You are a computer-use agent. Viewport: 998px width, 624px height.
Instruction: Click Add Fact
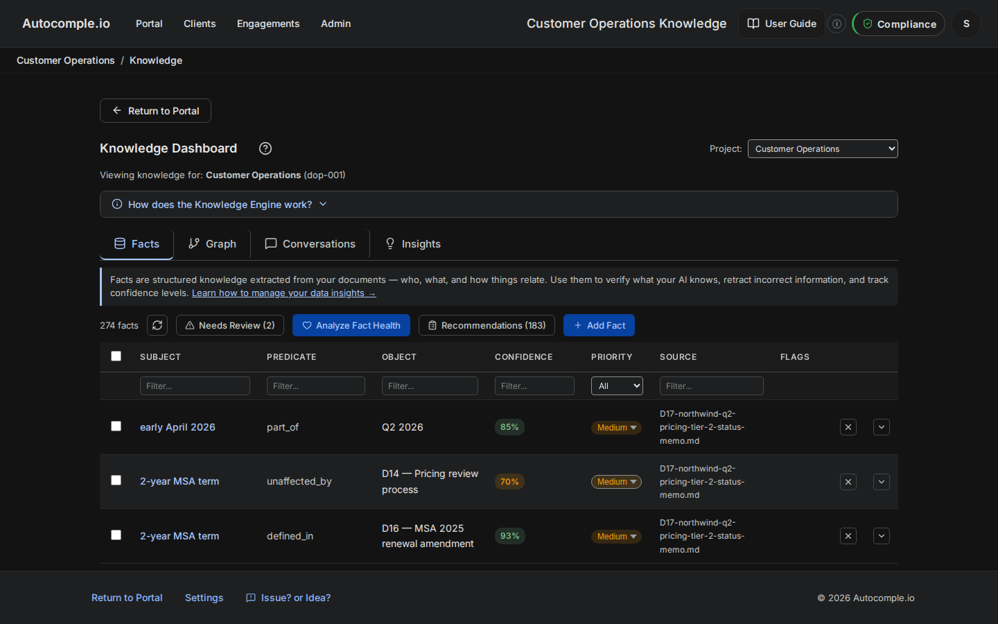pos(599,325)
